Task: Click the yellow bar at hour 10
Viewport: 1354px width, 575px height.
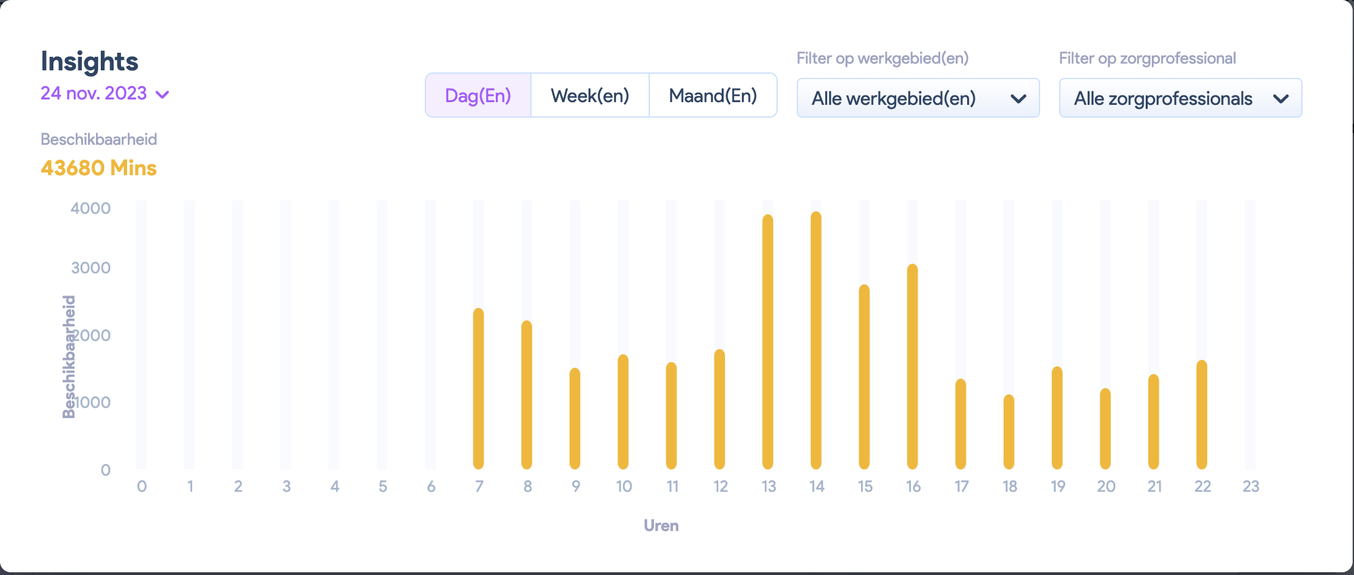Action: pos(624,412)
